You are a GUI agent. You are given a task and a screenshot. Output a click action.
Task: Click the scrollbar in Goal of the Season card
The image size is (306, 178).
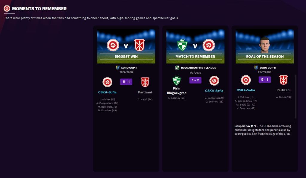[296, 96]
